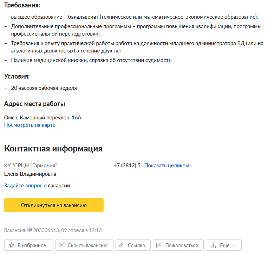
Task: Click the Пожаловаться button text
Action: click(x=182, y=245)
